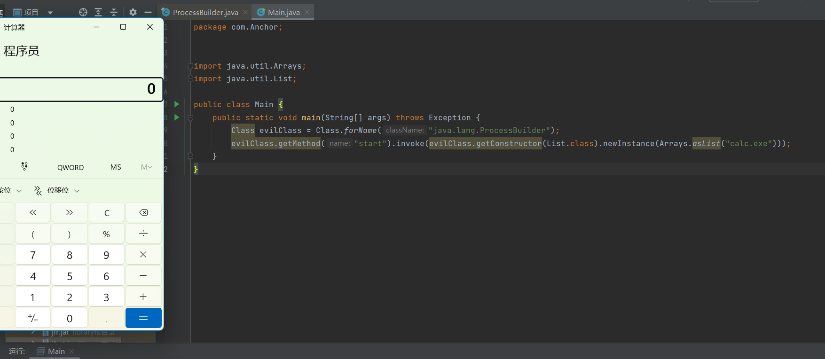This screenshot has height=359, width=825.
Task: Maximize the Calculator window
Action: [x=123, y=27]
